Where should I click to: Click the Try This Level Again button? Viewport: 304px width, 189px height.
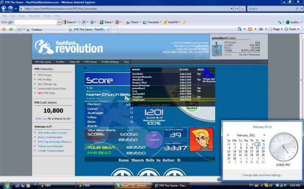[192, 106]
